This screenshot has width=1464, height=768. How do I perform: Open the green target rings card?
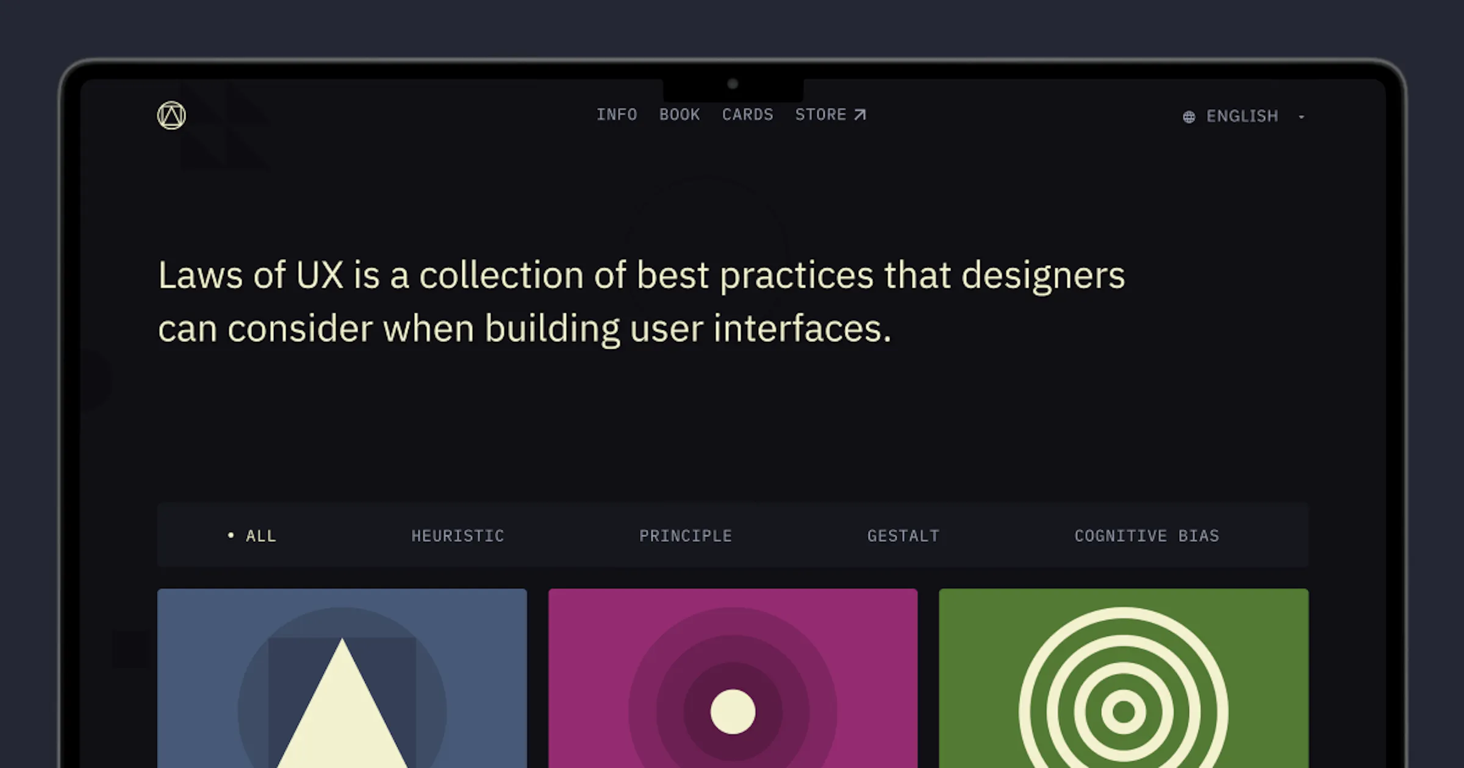tap(1124, 678)
